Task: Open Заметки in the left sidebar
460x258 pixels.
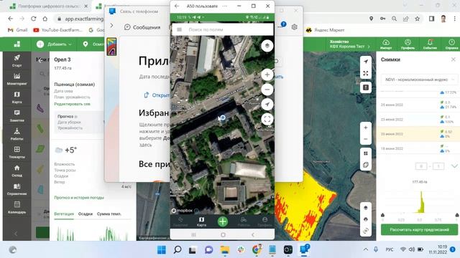Action: click(17, 116)
